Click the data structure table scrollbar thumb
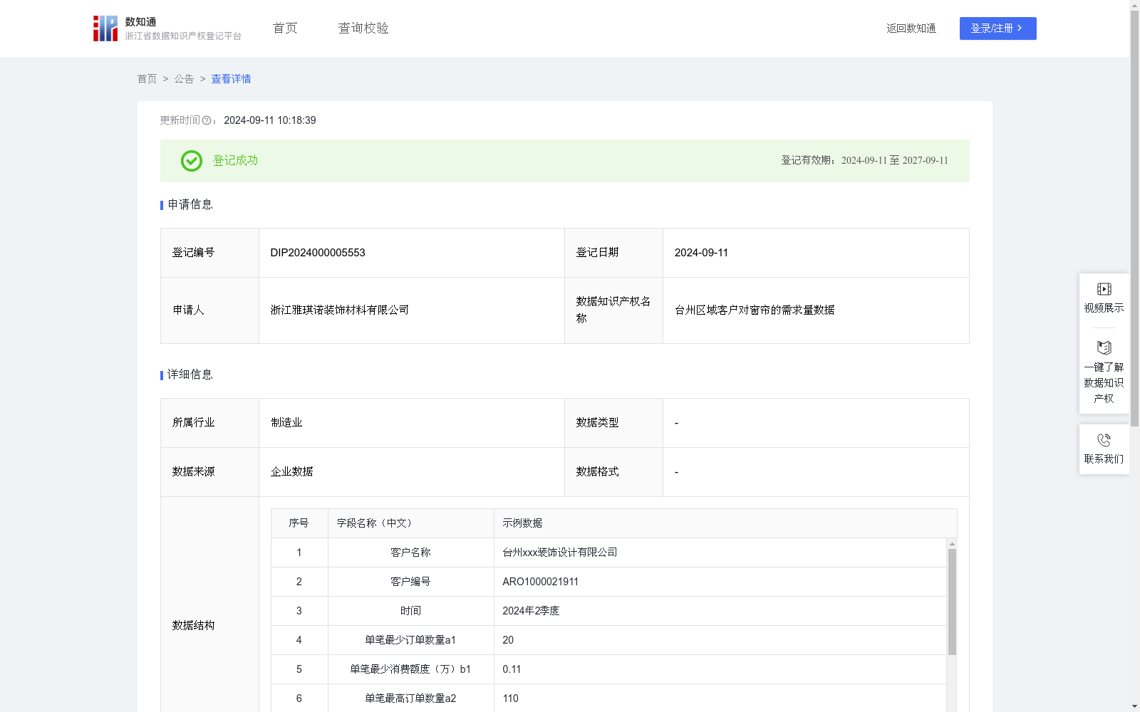Screen dimensions: 1140x712 pyautogui.click(x=952, y=602)
